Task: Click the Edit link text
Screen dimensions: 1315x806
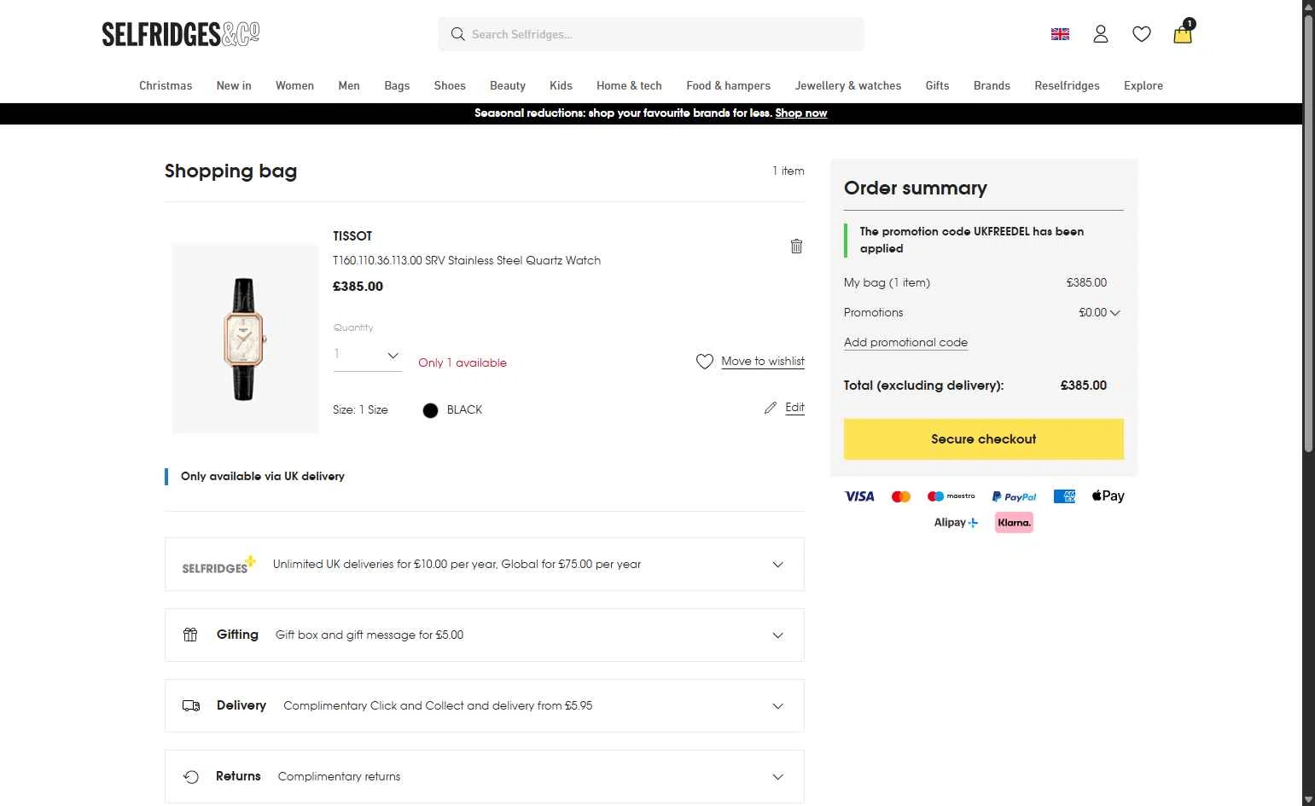Action: point(794,408)
